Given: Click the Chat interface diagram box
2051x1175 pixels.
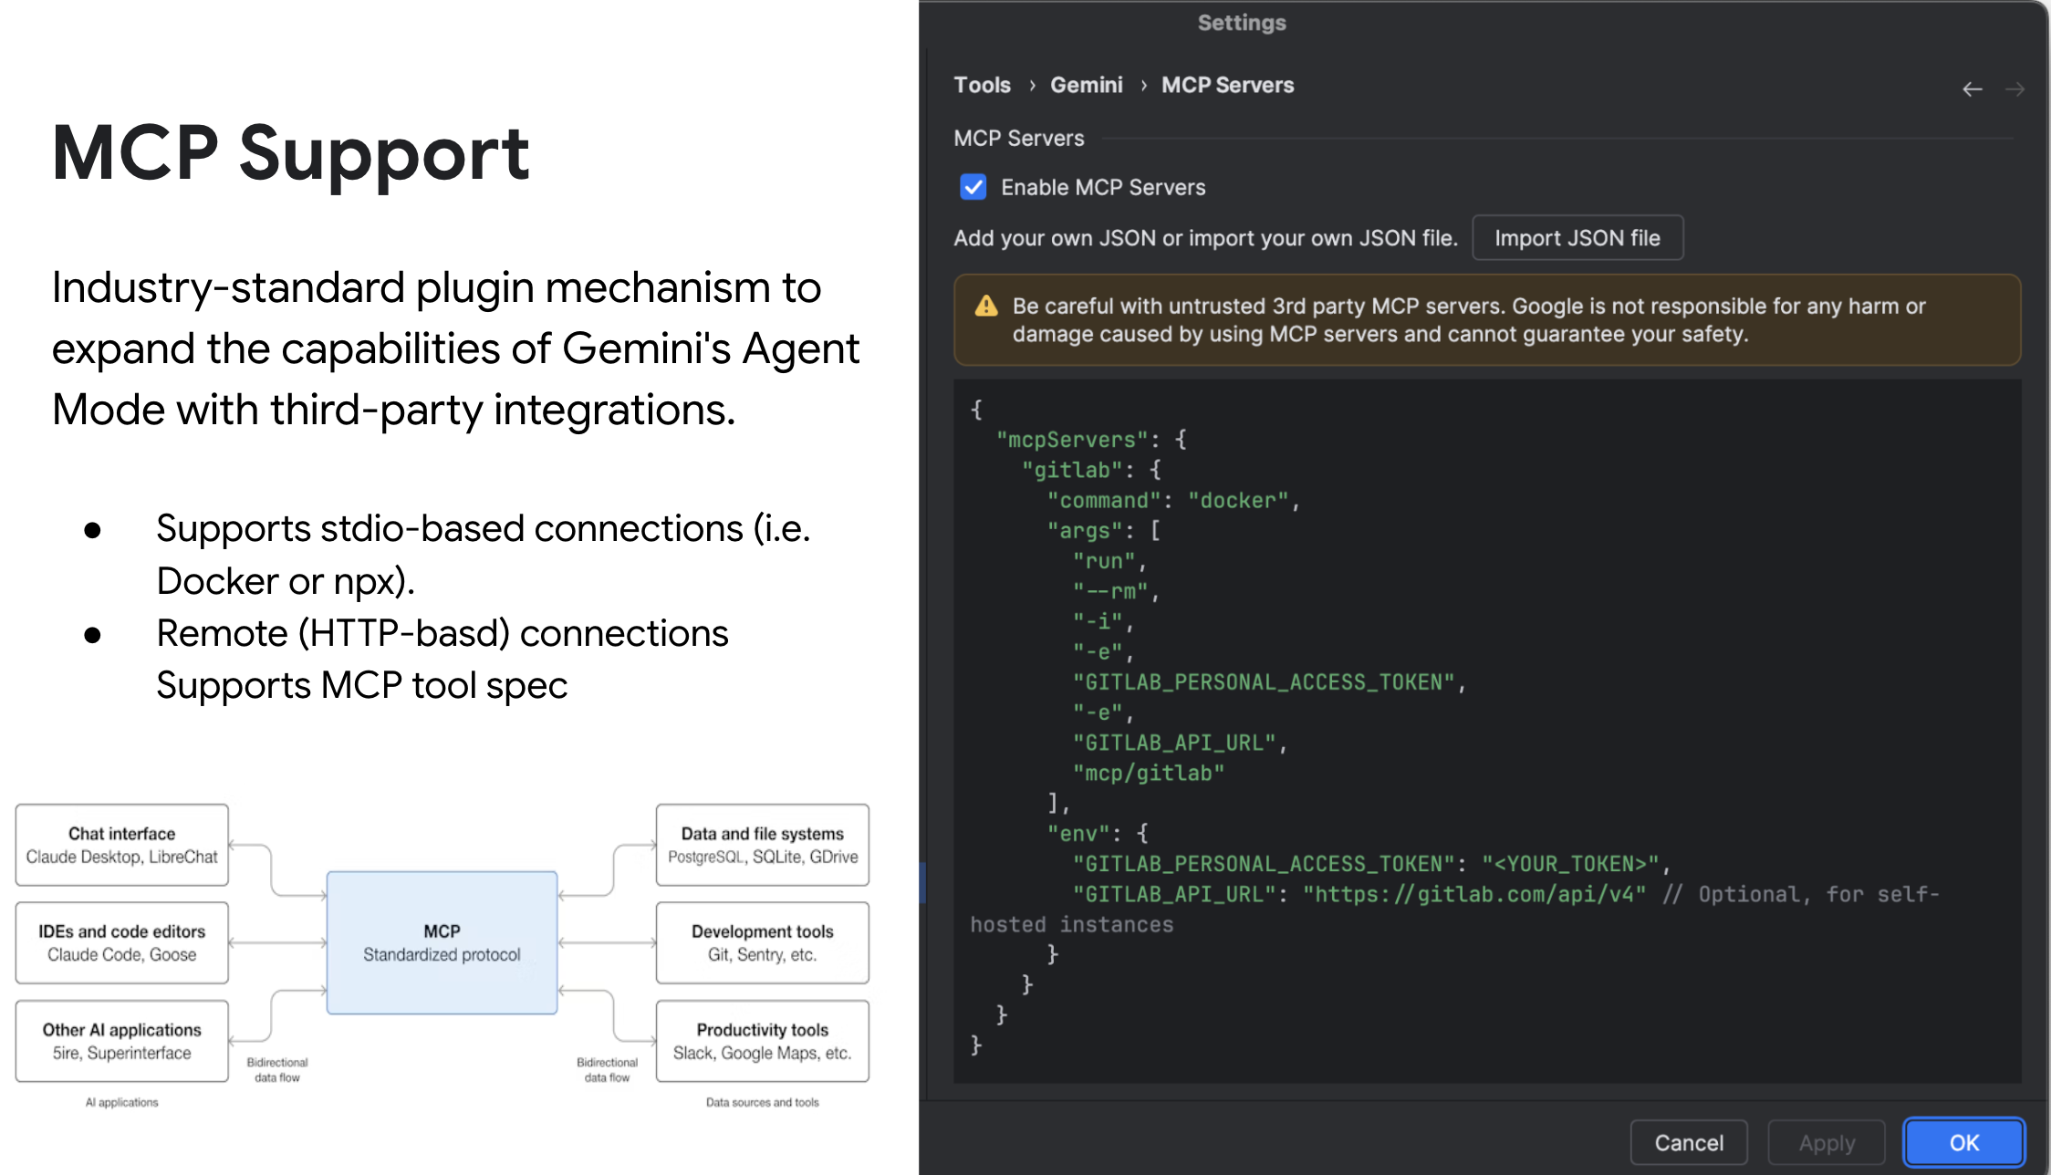Looking at the screenshot, I should (x=121, y=845).
